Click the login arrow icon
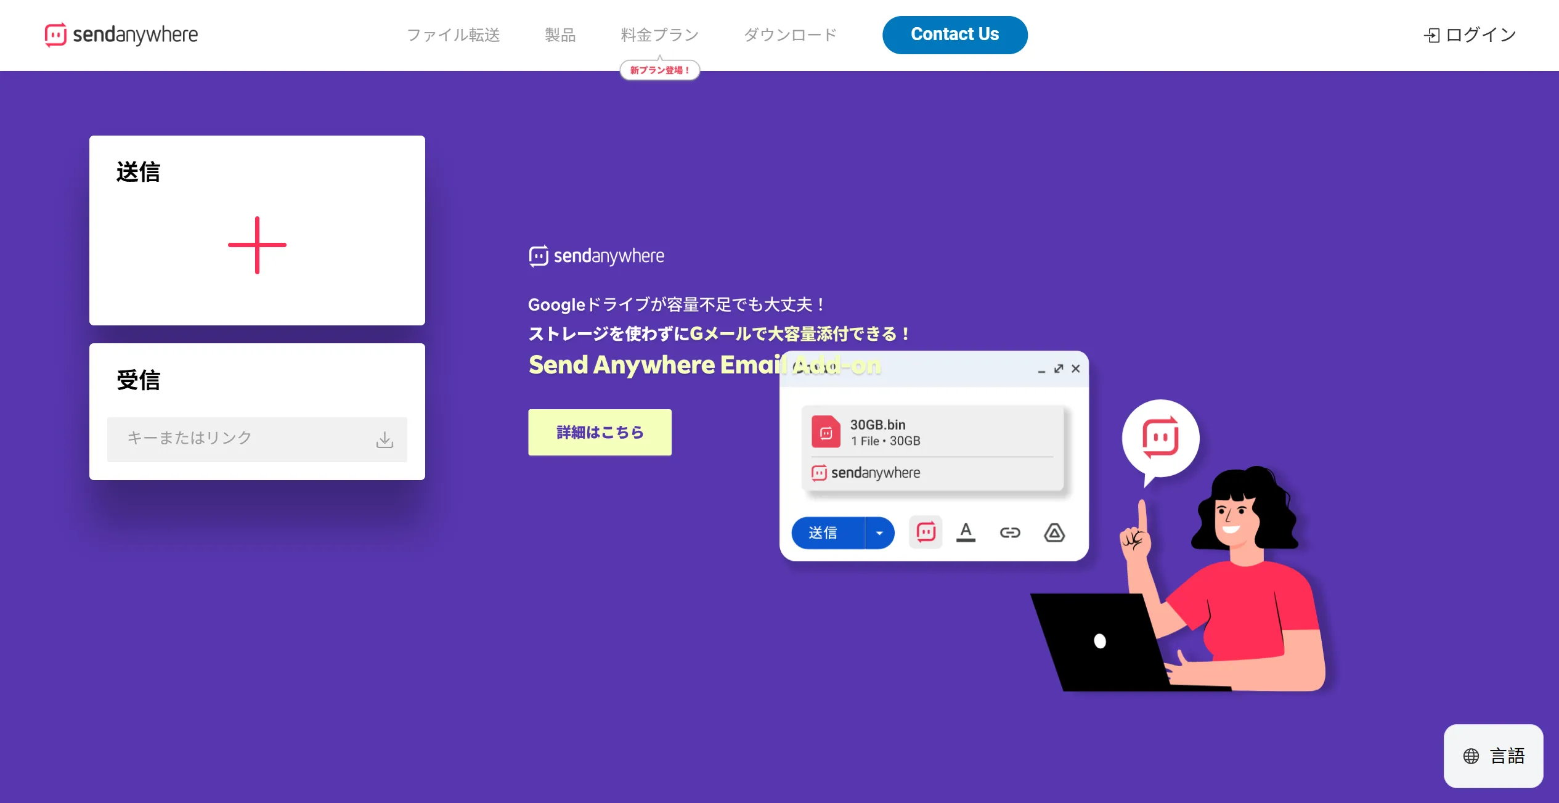 click(1431, 35)
